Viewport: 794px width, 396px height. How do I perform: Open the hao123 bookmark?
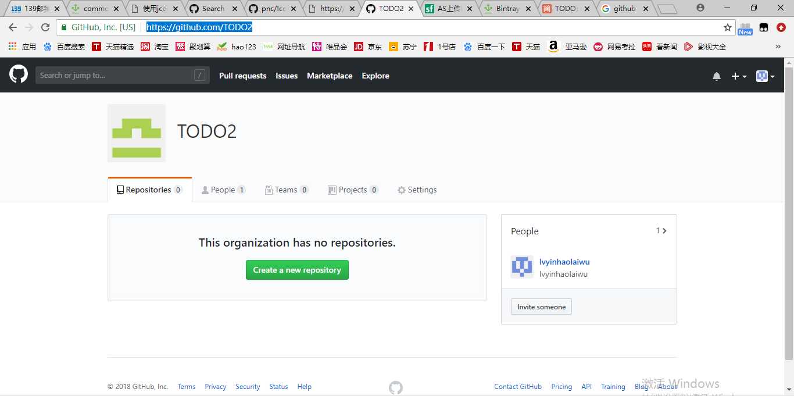tap(237, 47)
